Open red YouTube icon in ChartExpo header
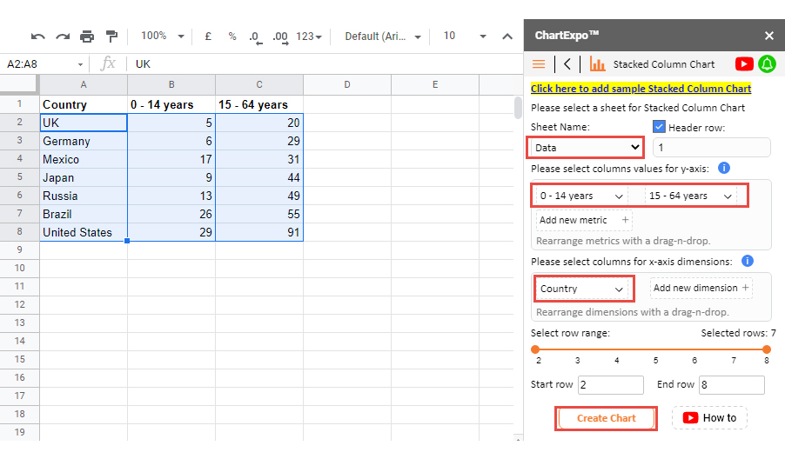 coord(744,64)
